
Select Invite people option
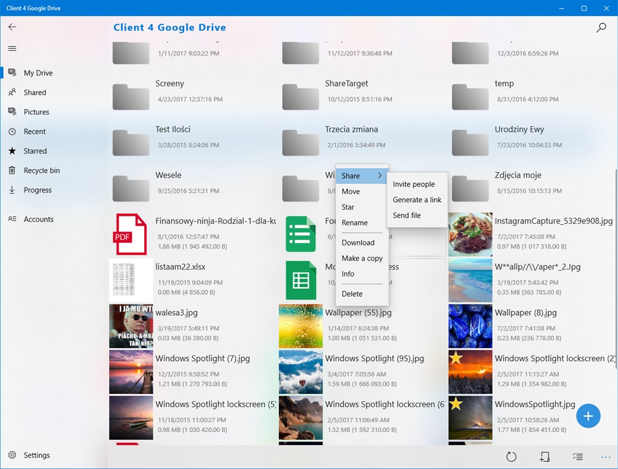pyautogui.click(x=414, y=184)
